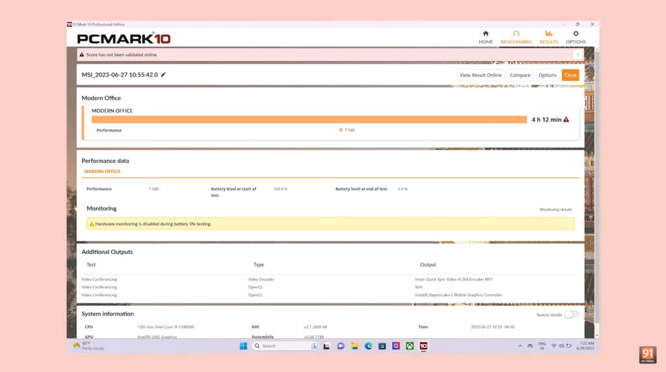Select the MODERN OFFICE performance data tab
This screenshot has width=666, height=372.
(102, 171)
